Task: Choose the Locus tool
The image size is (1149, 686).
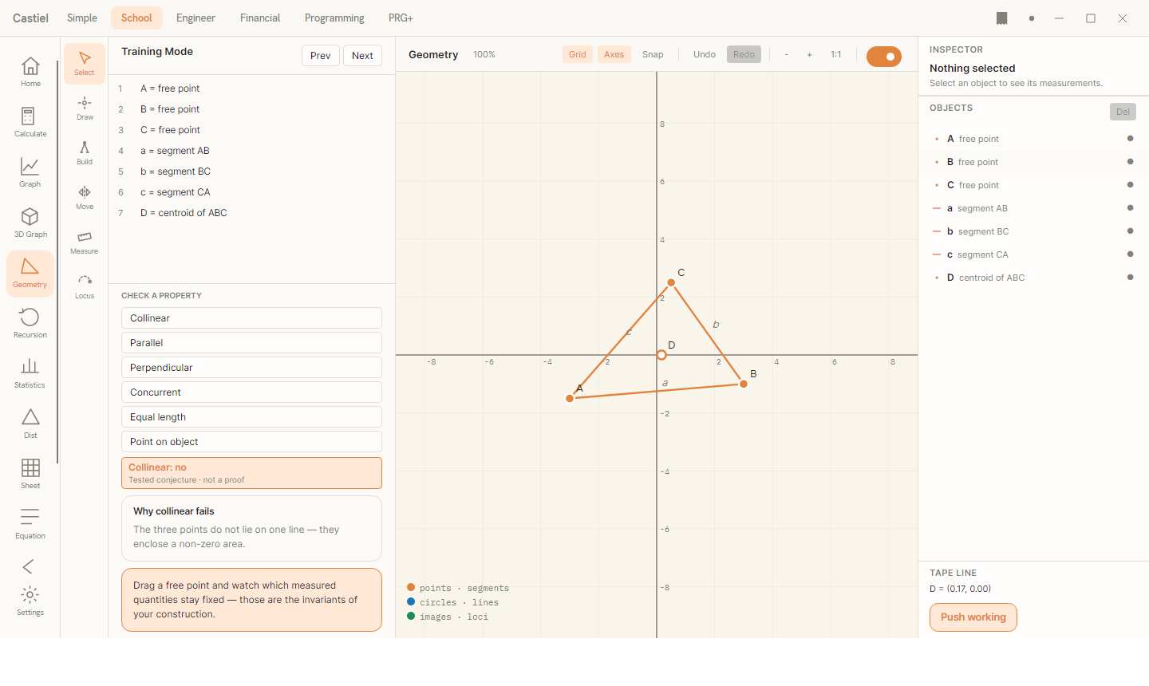Action: [x=85, y=287]
